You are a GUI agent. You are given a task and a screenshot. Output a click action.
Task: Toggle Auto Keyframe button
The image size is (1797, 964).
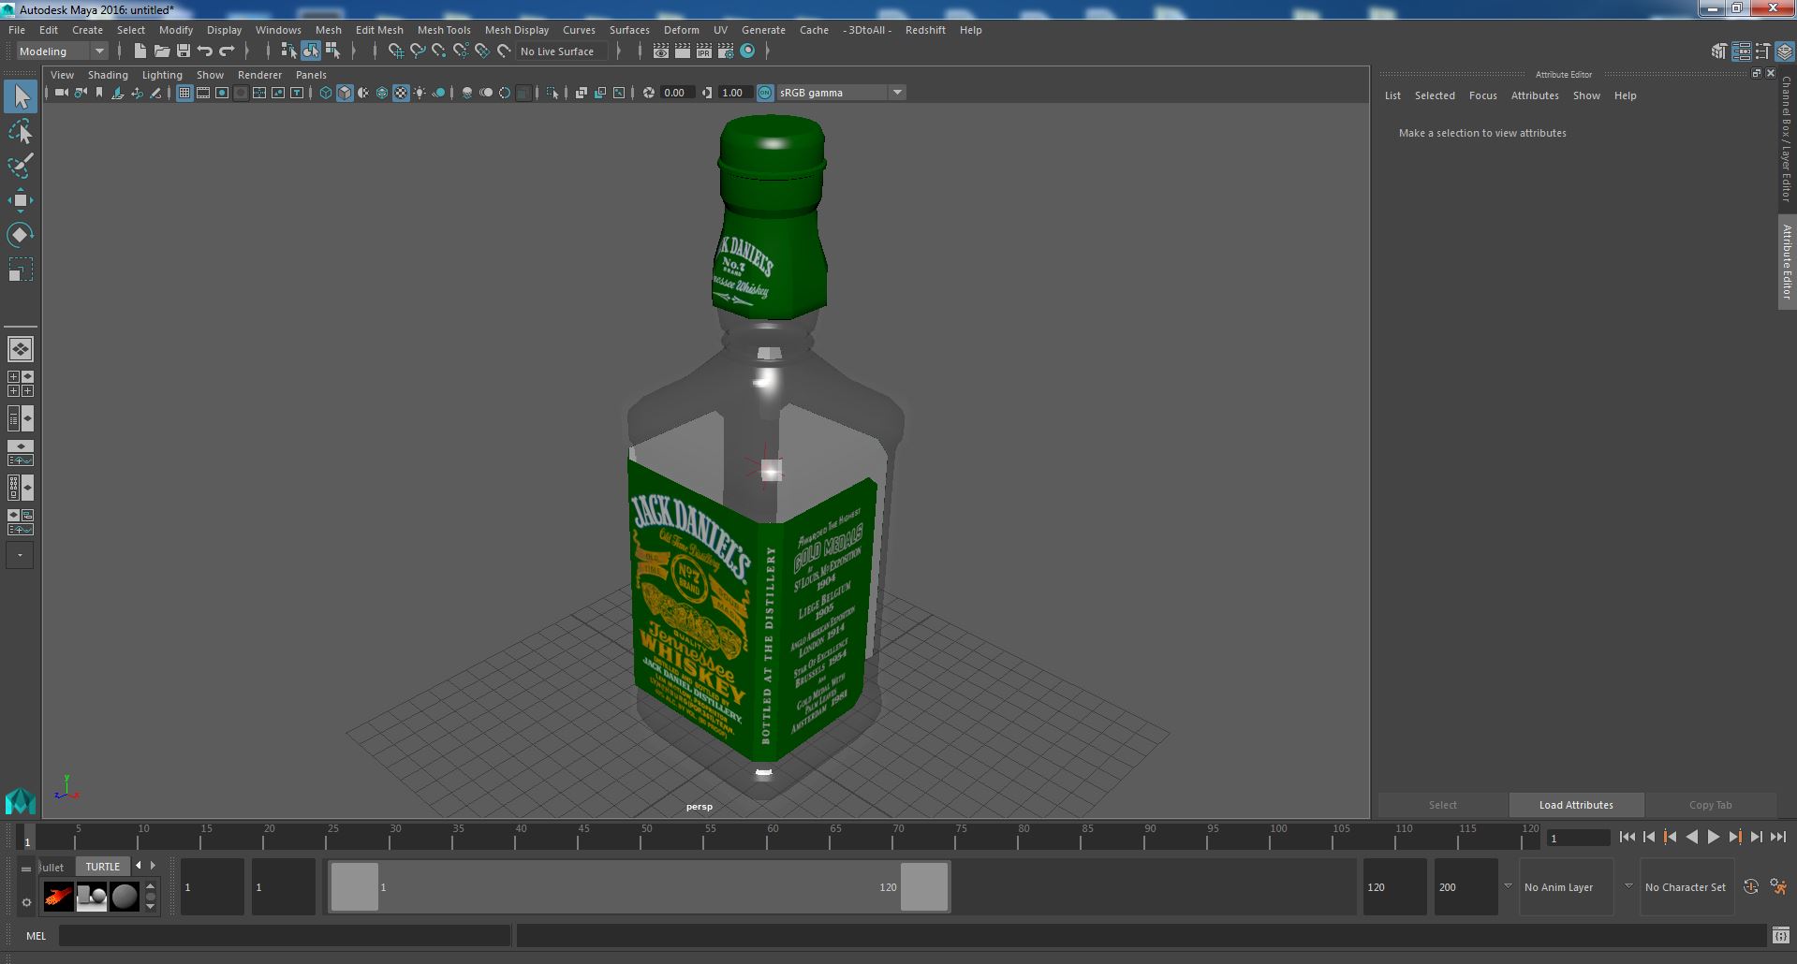pyautogui.click(x=1751, y=886)
